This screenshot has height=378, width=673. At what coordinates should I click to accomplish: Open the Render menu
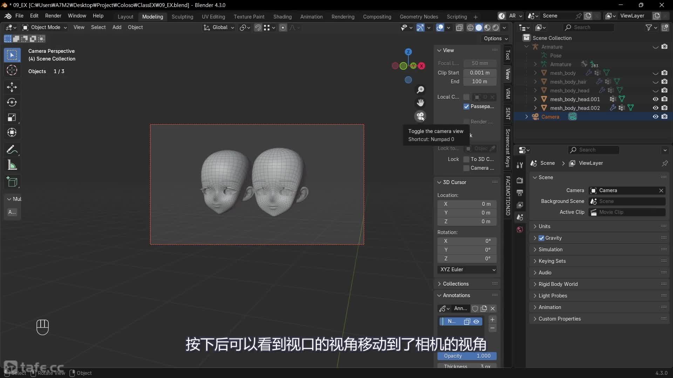53,16
